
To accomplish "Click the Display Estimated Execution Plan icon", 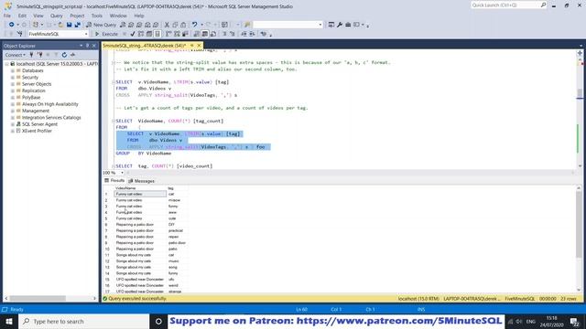I will [x=141, y=34].
